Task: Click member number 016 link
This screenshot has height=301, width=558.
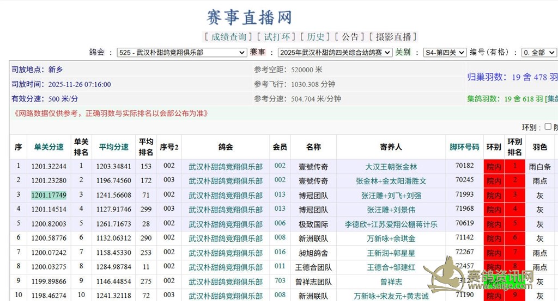Action: pyautogui.click(x=280, y=252)
